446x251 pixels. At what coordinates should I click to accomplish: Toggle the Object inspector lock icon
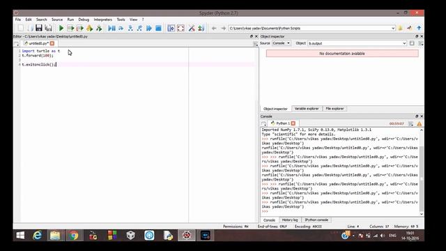pyautogui.click(x=412, y=43)
